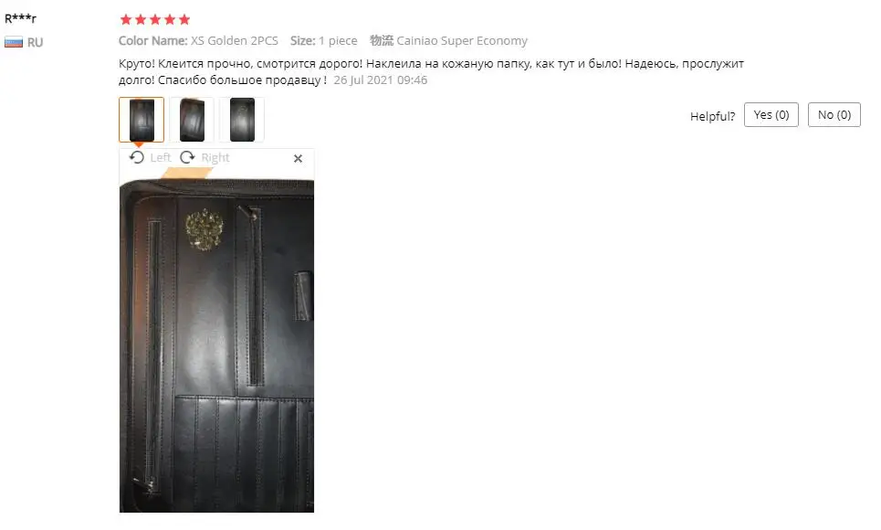Click the third red rating star

point(155,20)
